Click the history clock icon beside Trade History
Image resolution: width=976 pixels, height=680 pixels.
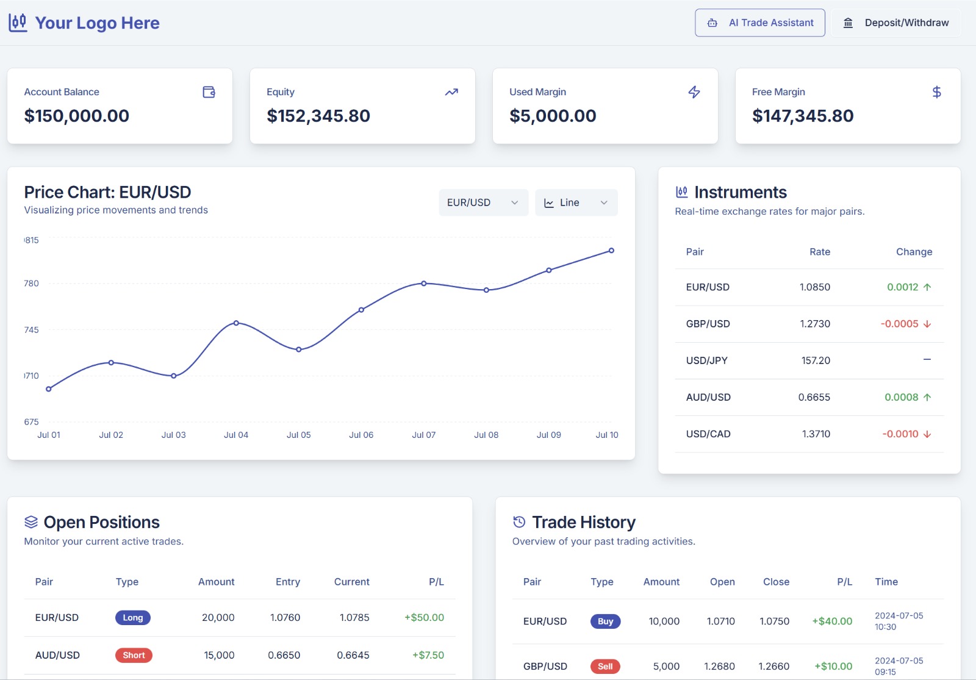pos(519,521)
